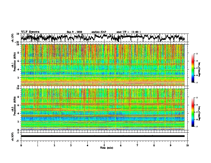Screen dimensions: 211x163
Task: Click the 'ch.1(V)' vertical axis label
Action: click(x=13, y=38)
